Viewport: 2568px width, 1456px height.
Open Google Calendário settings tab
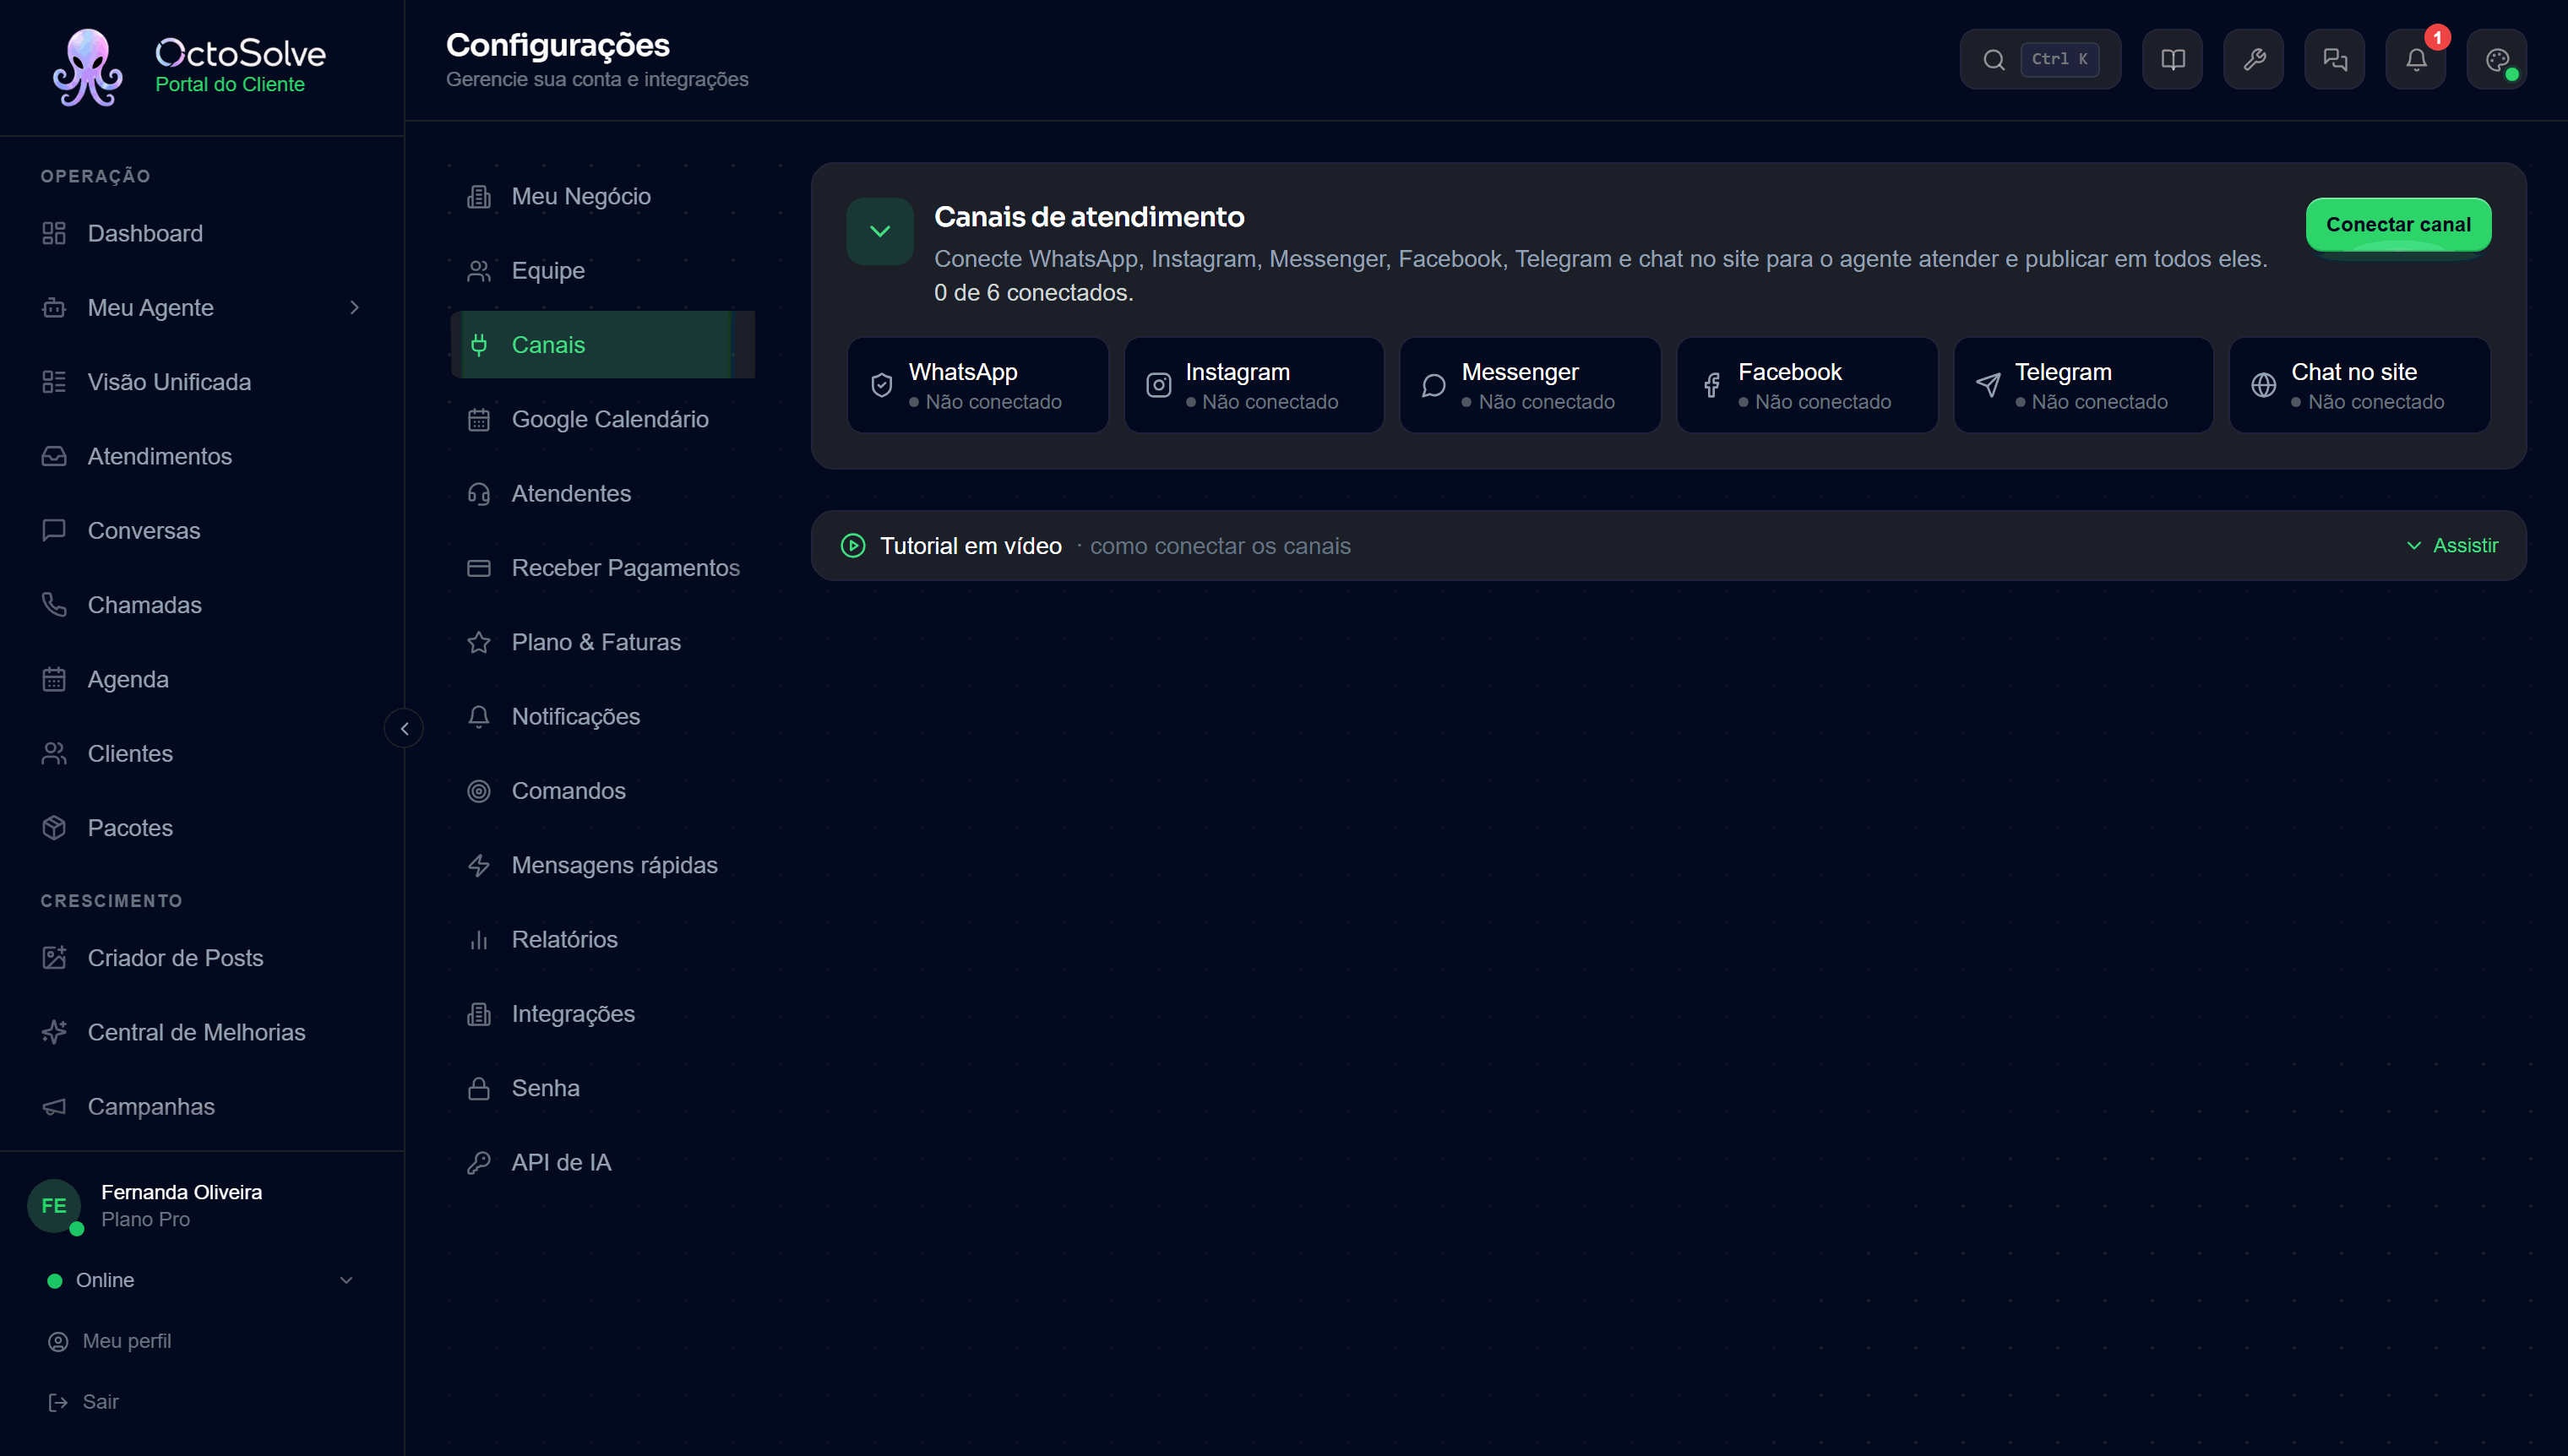click(603, 419)
